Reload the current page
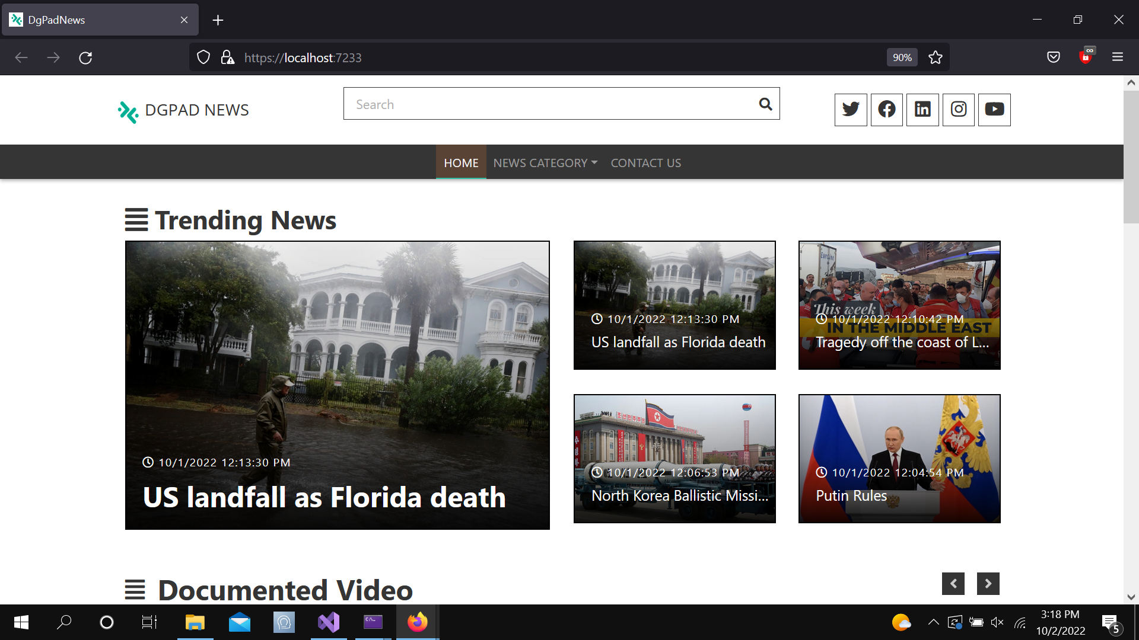The height and width of the screenshot is (640, 1139). (85, 57)
